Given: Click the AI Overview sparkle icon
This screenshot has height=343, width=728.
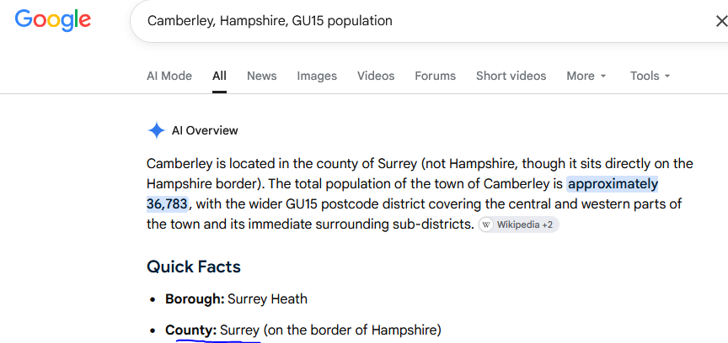Looking at the screenshot, I should (x=157, y=130).
